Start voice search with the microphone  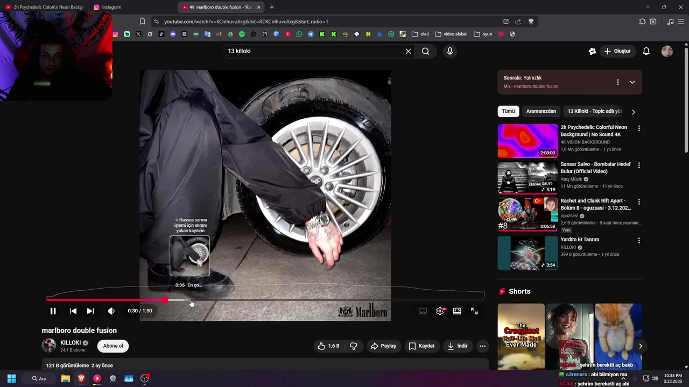click(450, 51)
